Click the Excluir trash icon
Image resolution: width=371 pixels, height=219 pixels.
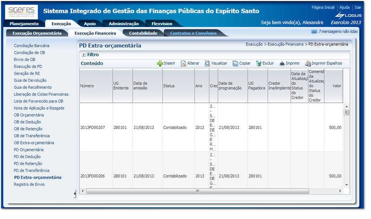tap(259, 63)
